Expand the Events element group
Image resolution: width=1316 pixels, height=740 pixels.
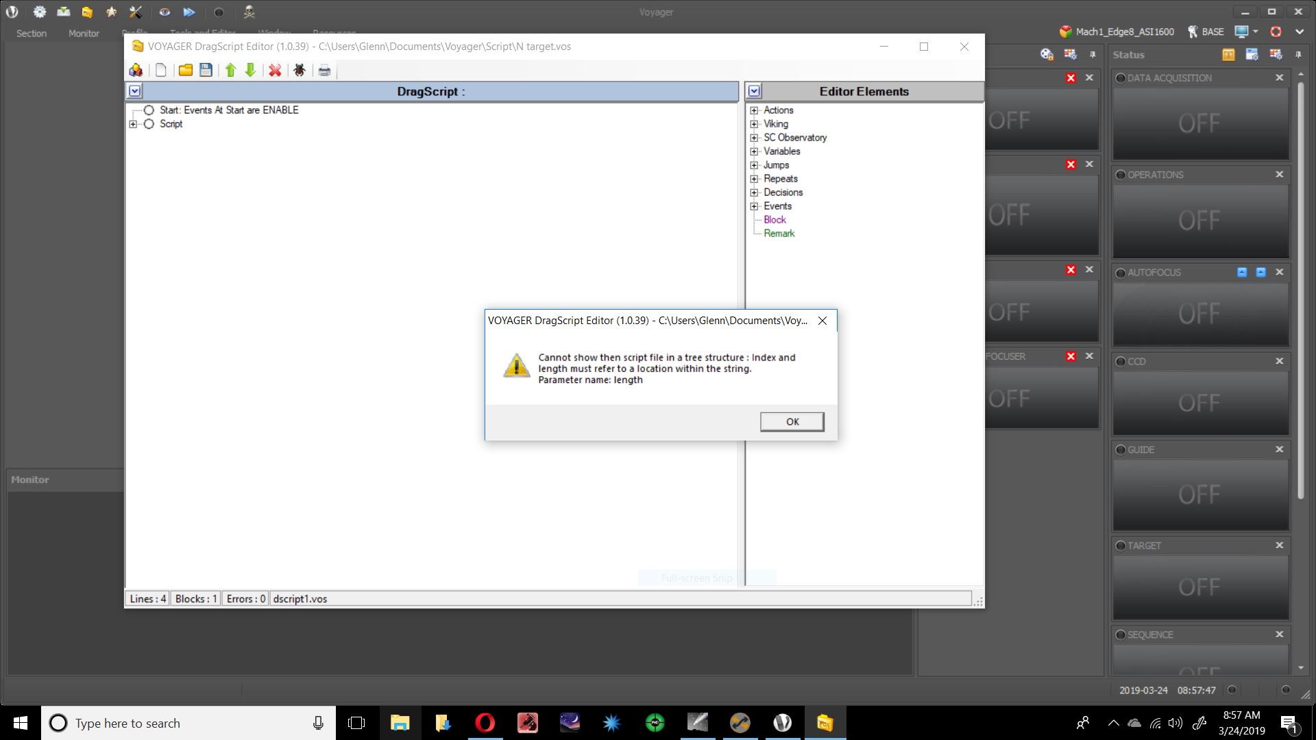click(x=754, y=206)
